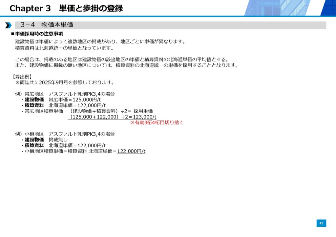Click the underlined 122,000円/t Otaru unit price
This screenshot has width=336, height=237.
(131, 151)
